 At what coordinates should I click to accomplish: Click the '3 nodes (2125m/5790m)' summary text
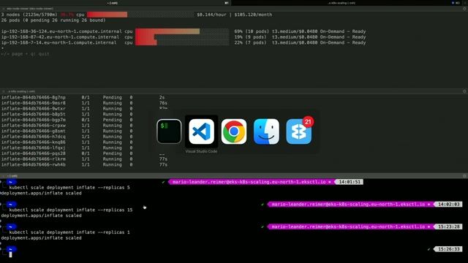(29, 15)
